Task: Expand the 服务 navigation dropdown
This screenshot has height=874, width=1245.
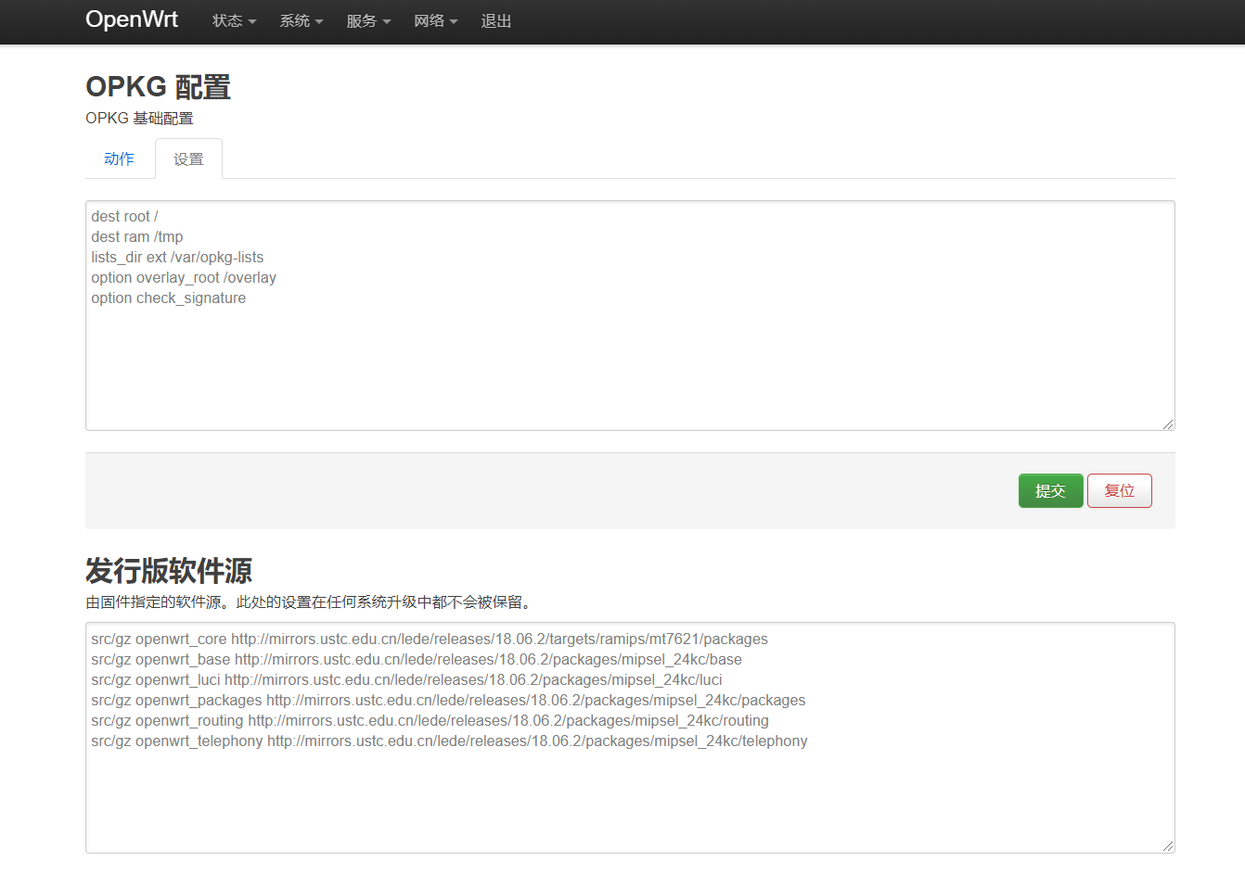Action: (368, 21)
